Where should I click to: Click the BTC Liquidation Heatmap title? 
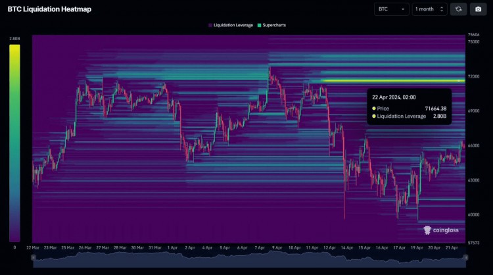coord(49,9)
